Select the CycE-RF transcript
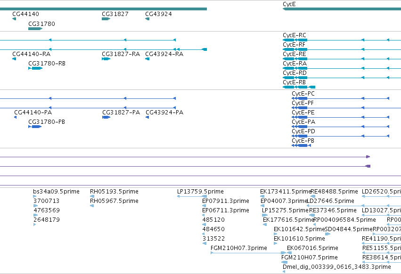This screenshot has height=274, width=401. pos(342,49)
